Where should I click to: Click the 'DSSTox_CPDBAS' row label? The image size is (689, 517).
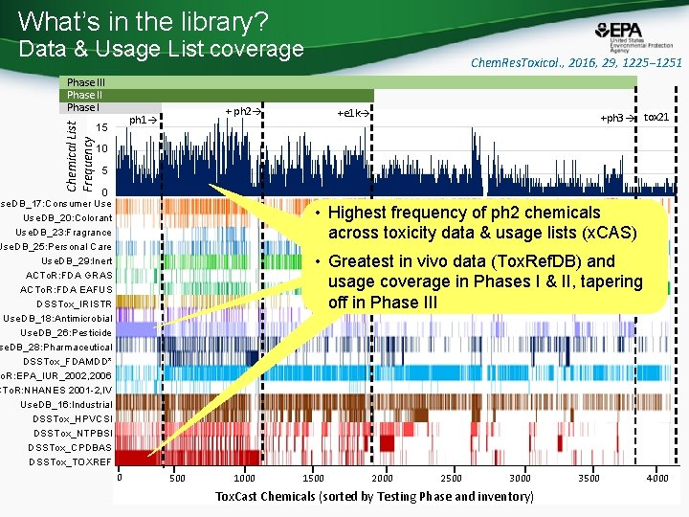pos(70,447)
